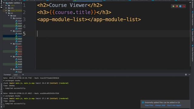The width and height of the screenshot is (194, 109).
Task: Toggle the Project tool window button
Action: point(1,4)
